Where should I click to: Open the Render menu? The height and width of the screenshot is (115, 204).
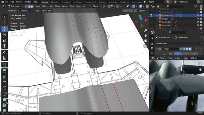[x=19, y=2]
